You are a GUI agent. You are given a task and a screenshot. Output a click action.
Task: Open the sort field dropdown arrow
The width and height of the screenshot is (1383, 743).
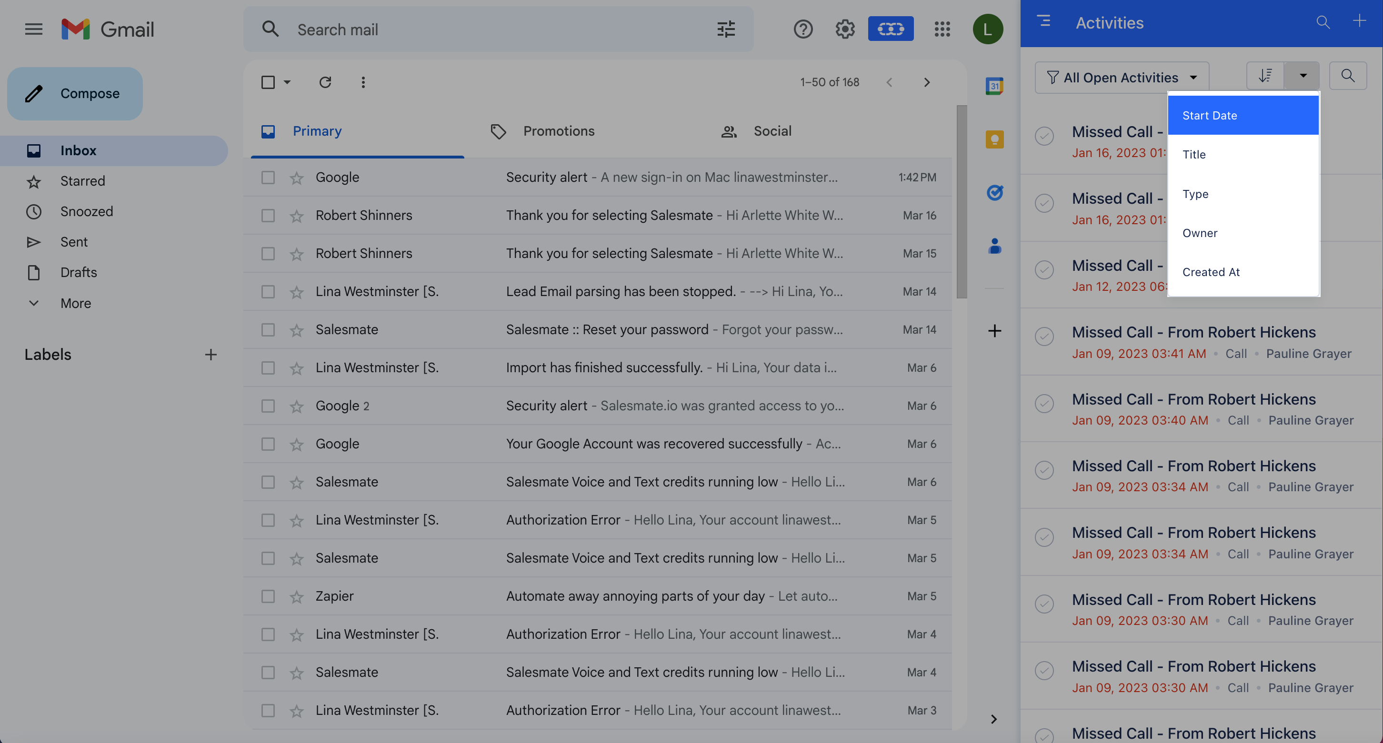[1302, 76]
